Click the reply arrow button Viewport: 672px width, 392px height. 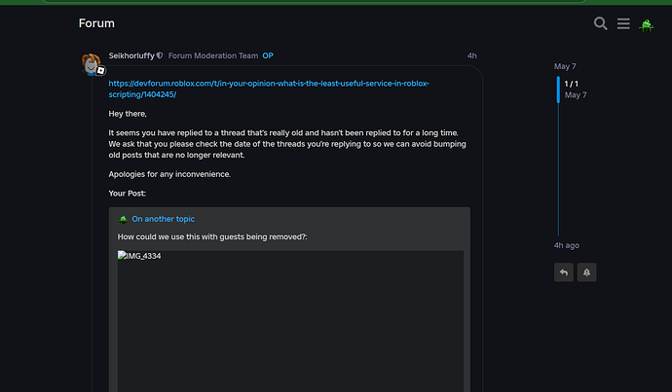pos(564,272)
